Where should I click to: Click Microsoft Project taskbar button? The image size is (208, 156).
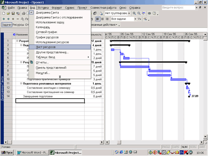coord(66,153)
